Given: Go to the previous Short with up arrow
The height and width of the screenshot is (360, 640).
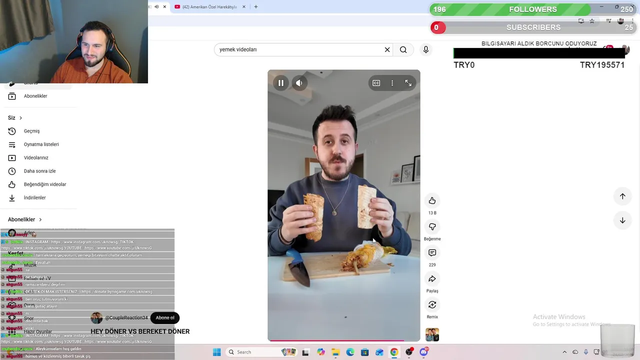Looking at the screenshot, I should pyautogui.click(x=622, y=196).
